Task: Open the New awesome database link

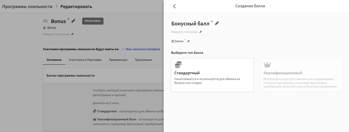Action: (143, 49)
